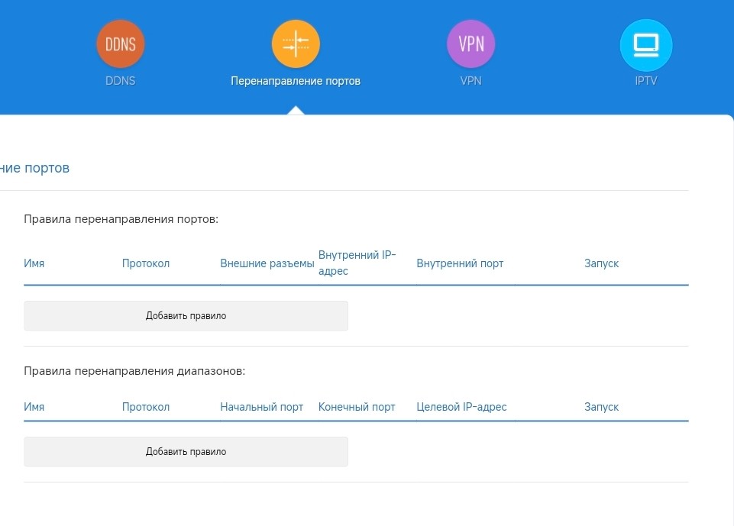The height and width of the screenshot is (526, 734).
Task: Click the partially visible портов section title
Action: [x=34, y=168]
